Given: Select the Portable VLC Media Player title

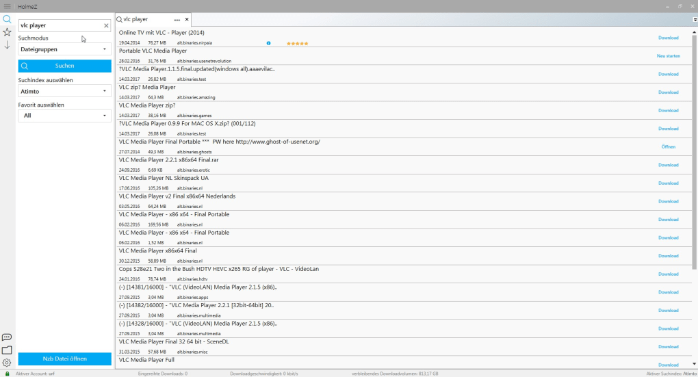Looking at the screenshot, I should (153, 51).
